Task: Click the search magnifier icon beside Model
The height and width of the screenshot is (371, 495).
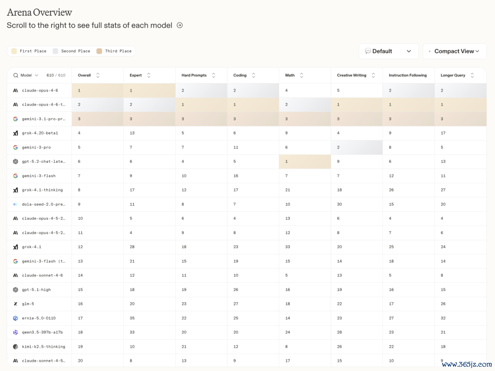Action: [16, 75]
